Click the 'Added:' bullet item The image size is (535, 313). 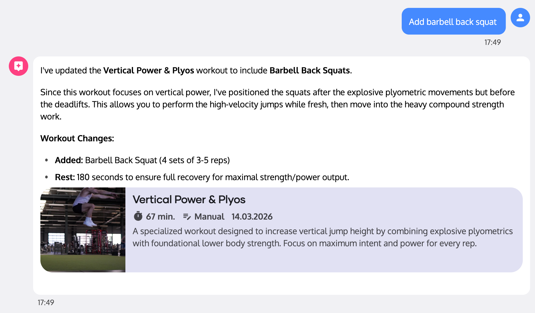coord(142,160)
